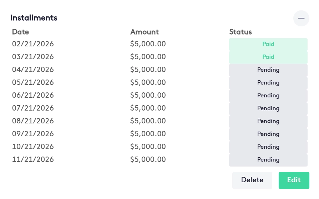The width and height of the screenshot is (319, 199).
Task: Click Pending status for 08/21/2026 installment
Action: [268, 121]
